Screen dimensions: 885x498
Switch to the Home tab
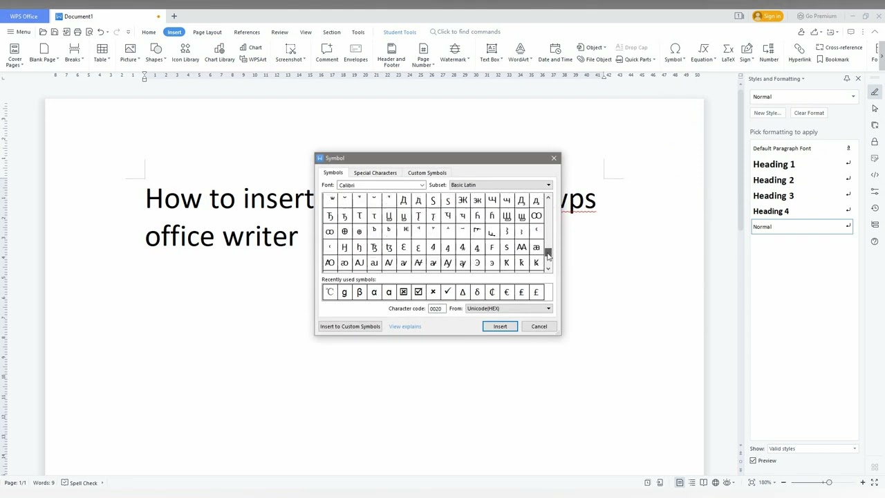click(x=149, y=32)
